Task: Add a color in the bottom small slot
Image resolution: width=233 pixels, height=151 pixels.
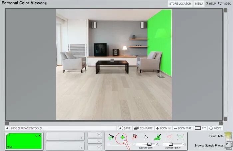Action: coord(95,148)
